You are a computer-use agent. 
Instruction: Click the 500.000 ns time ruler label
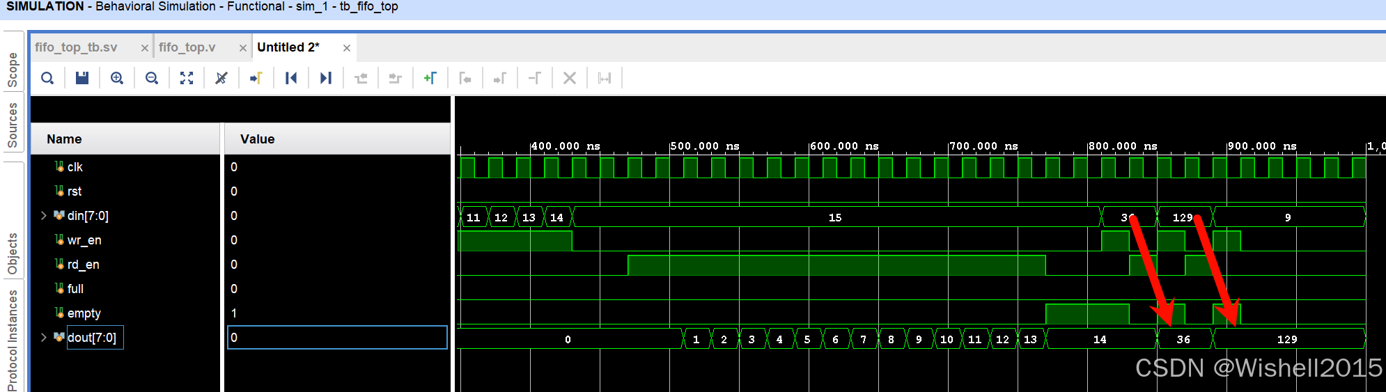pos(705,146)
